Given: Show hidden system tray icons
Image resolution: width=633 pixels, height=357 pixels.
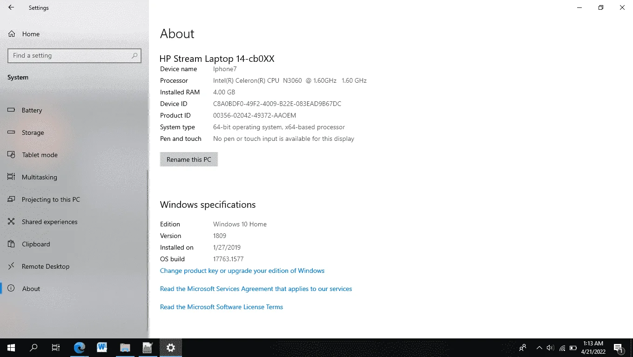Looking at the screenshot, I should pos(539,348).
